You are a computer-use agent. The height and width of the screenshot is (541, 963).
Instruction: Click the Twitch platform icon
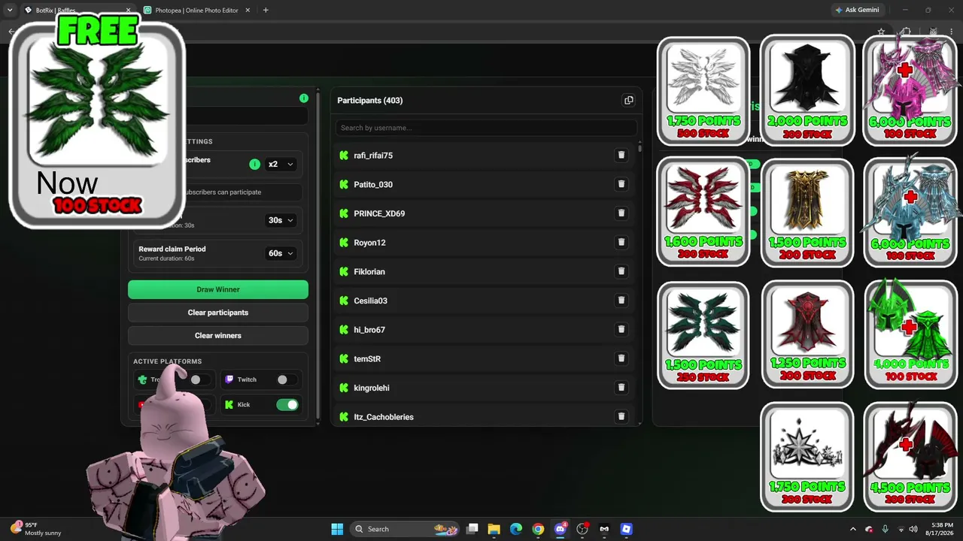click(229, 379)
